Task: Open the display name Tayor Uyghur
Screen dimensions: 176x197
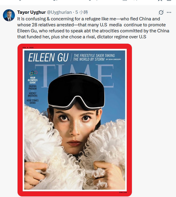Action: click(32, 12)
